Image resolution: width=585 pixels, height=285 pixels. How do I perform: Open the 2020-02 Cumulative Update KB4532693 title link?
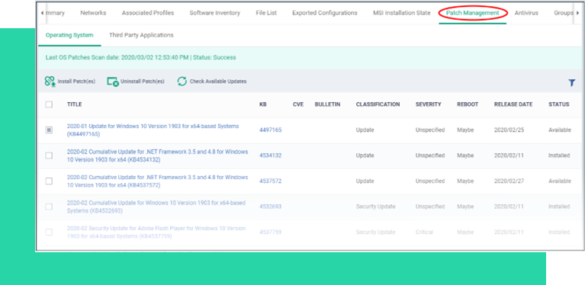(156, 207)
